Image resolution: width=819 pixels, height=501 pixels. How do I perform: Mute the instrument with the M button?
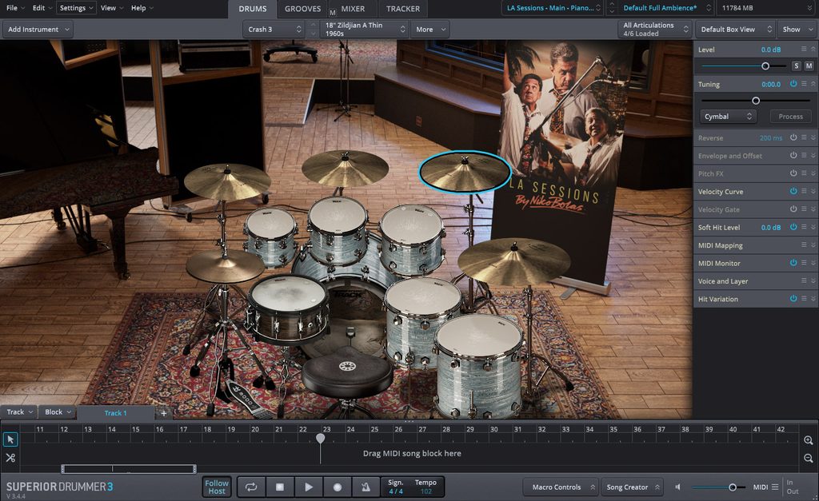[x=809, y=66]
